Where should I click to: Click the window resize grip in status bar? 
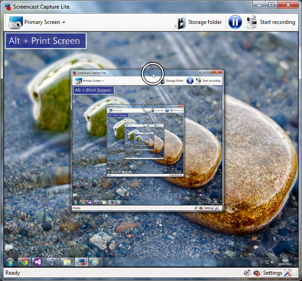pyautogui.click(x=296, y=274)
